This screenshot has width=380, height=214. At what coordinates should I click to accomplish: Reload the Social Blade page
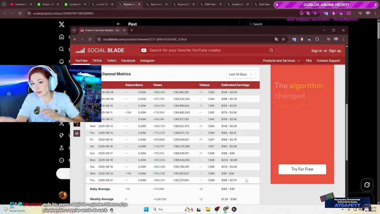pos(90,39)
